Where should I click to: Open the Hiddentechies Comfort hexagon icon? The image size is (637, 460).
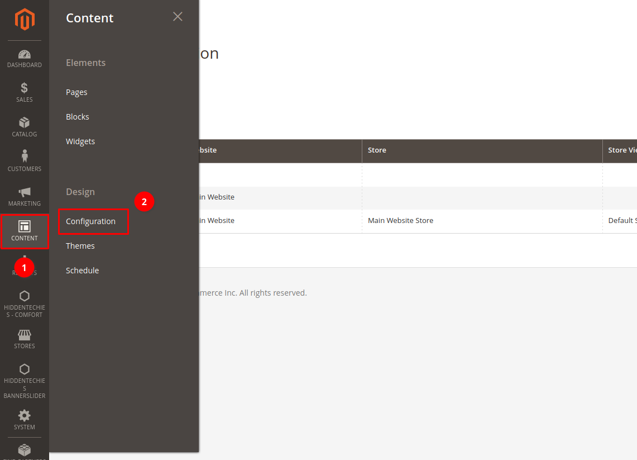click(x=25, y=296)
